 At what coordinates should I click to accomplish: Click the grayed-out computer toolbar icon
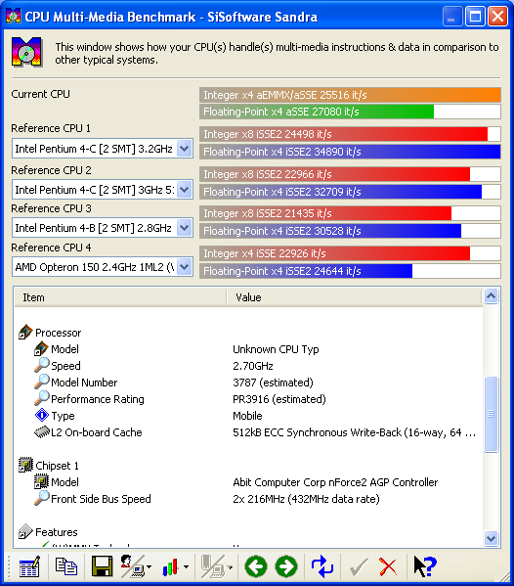click(212, 566)
